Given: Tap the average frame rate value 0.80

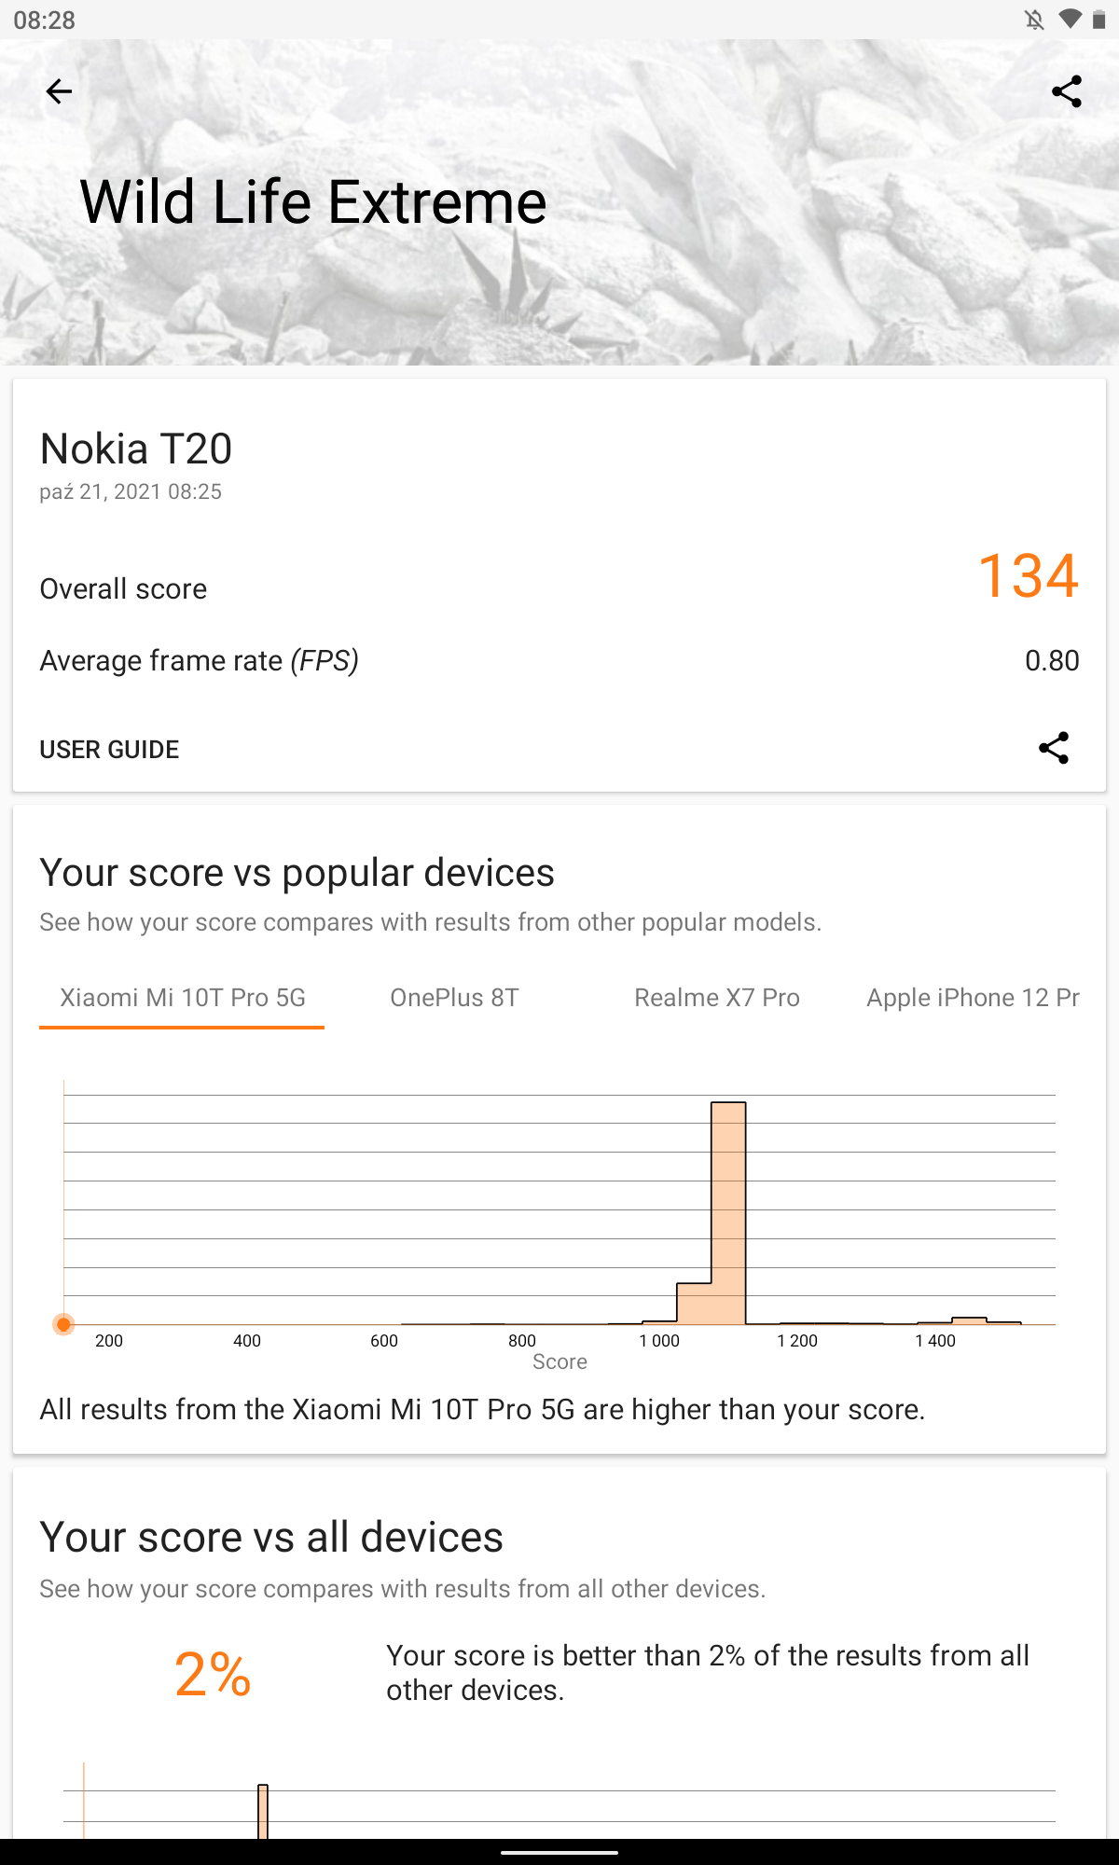Looking at the screenshot, I should click(1052, 660).
